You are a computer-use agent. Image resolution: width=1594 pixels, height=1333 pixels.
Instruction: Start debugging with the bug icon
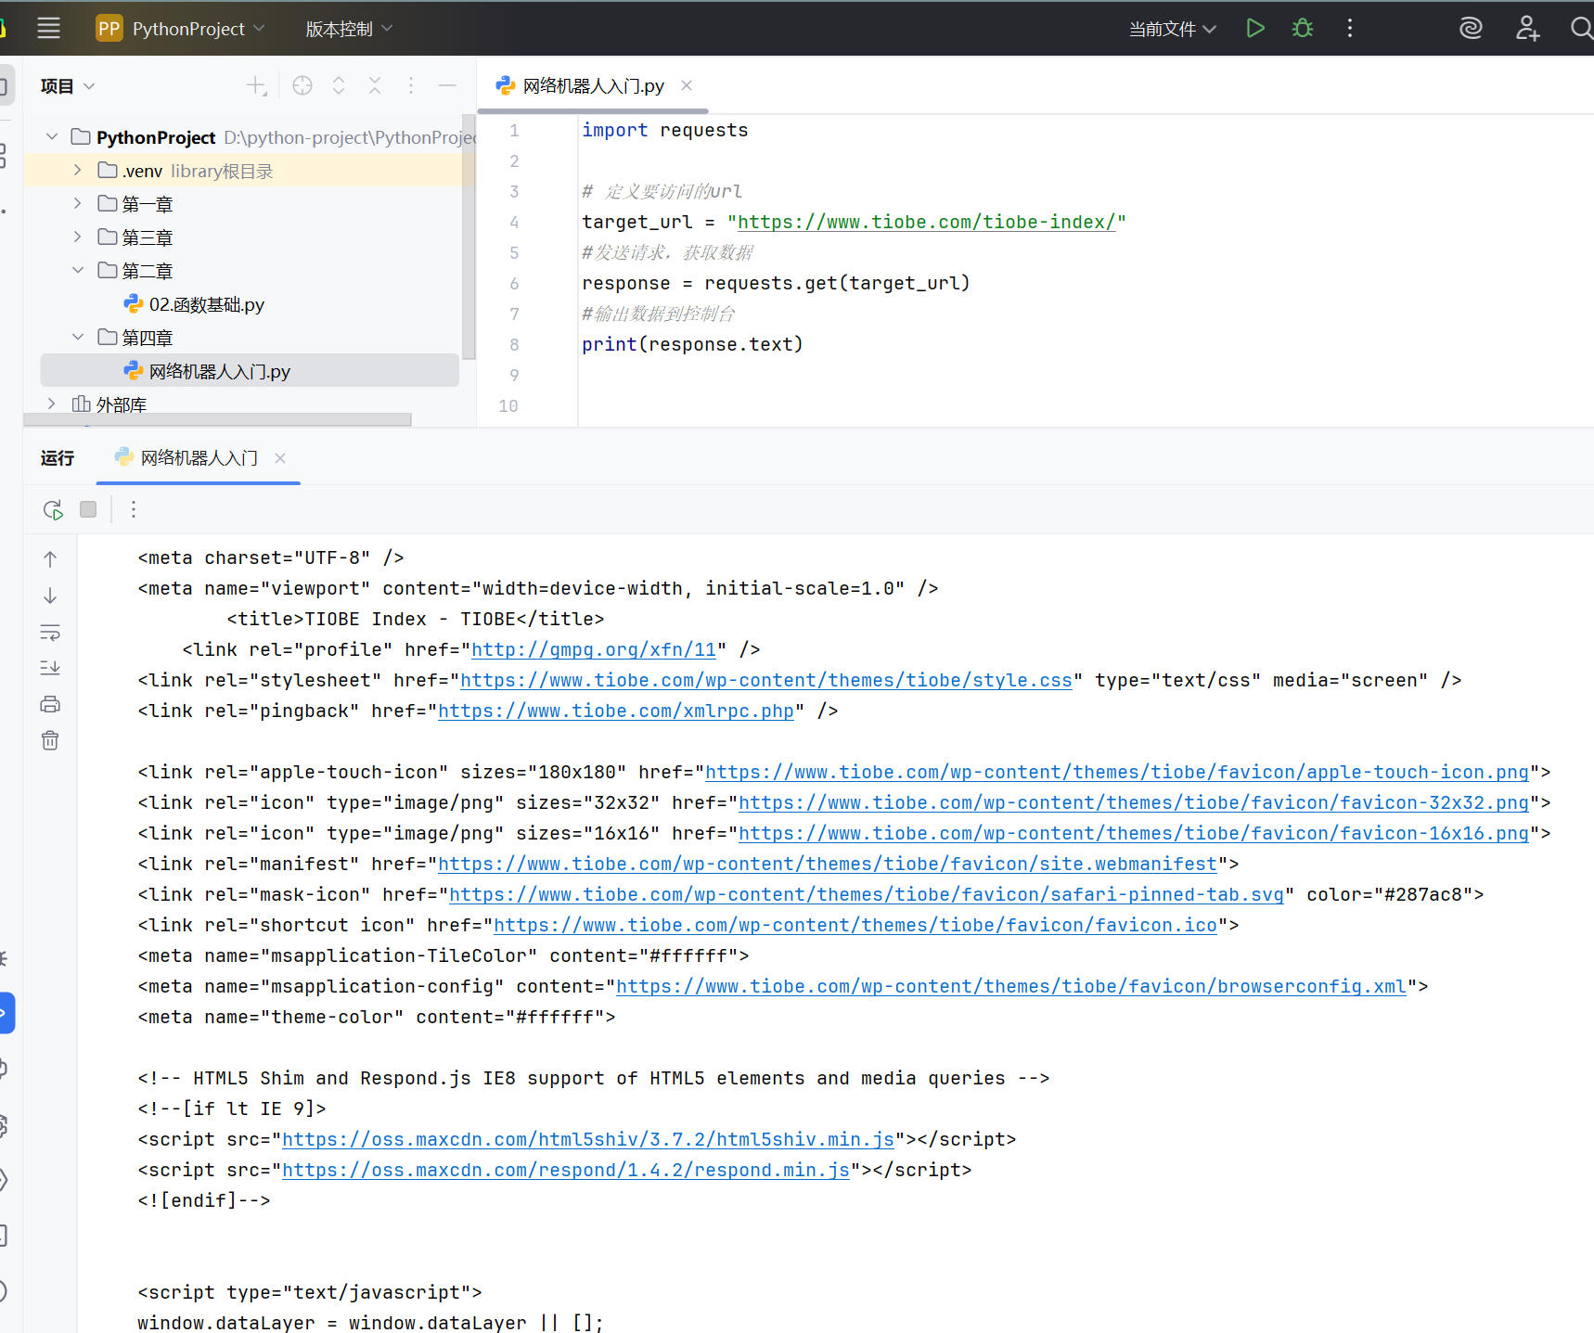coord(1303,29)
